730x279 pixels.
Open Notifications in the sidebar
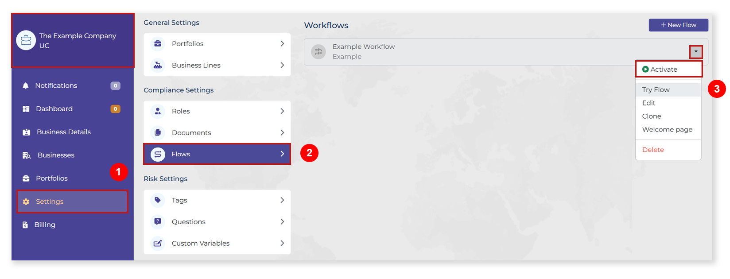pos(72,86)
